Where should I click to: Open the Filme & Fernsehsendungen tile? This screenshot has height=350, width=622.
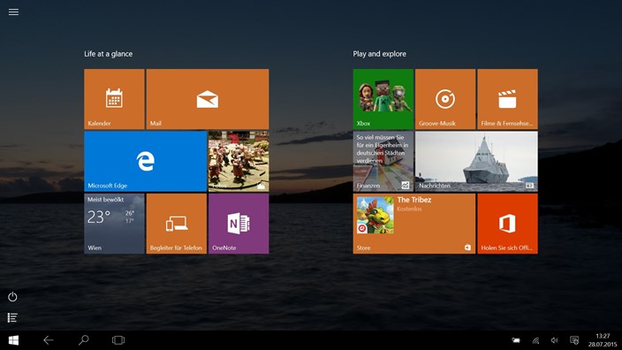(x=507, y=99)
